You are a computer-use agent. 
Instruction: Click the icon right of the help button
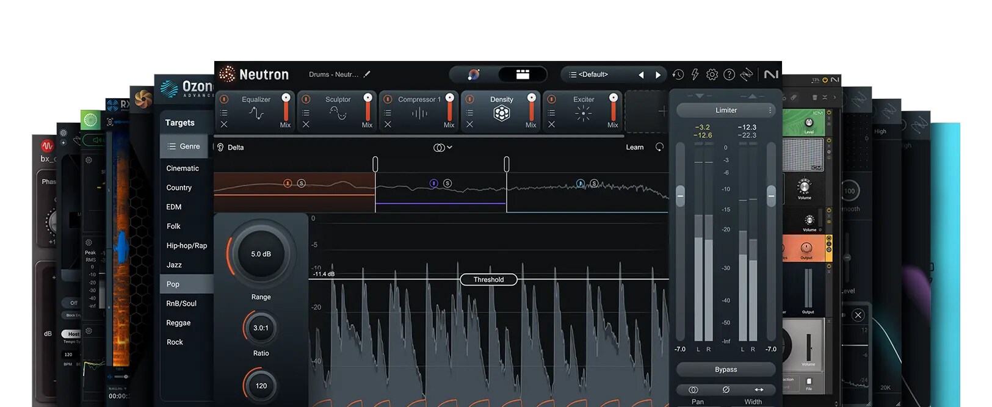pyautogui.click(x=747, y=74)
